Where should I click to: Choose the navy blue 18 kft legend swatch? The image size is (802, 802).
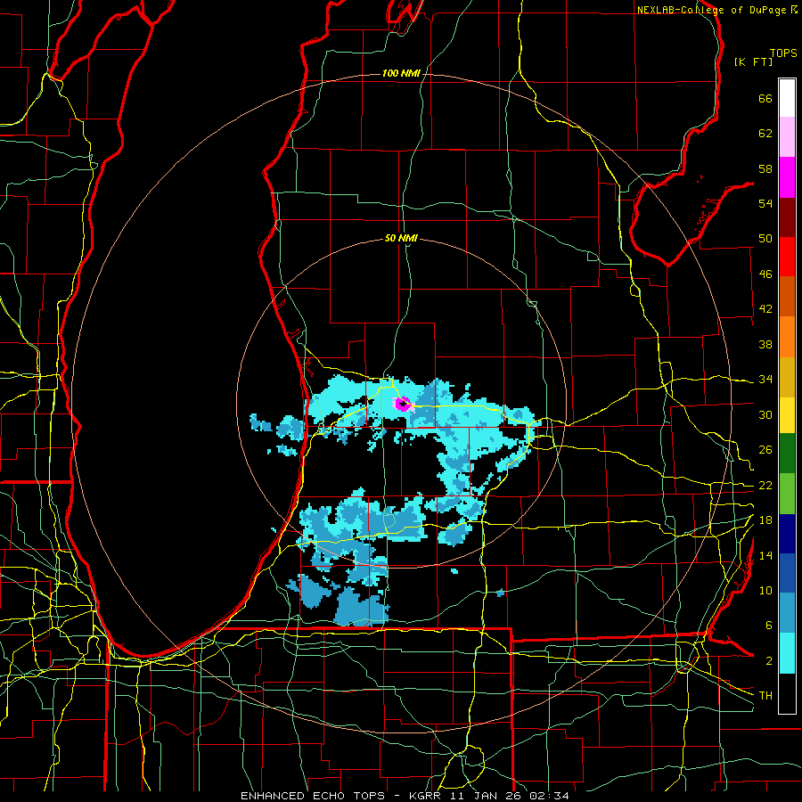coord(787,534)
